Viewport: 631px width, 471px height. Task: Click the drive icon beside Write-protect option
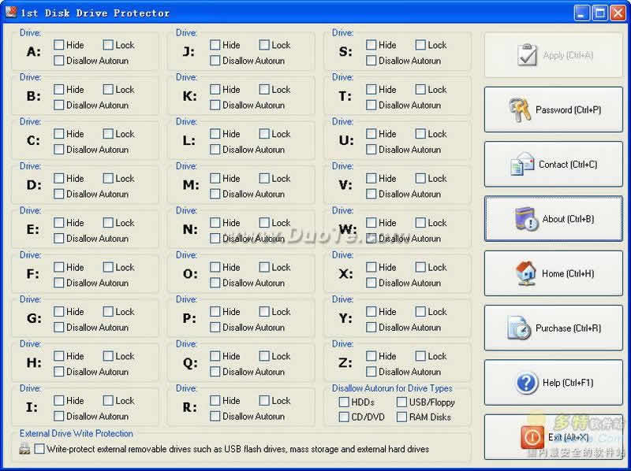(24, 449)
